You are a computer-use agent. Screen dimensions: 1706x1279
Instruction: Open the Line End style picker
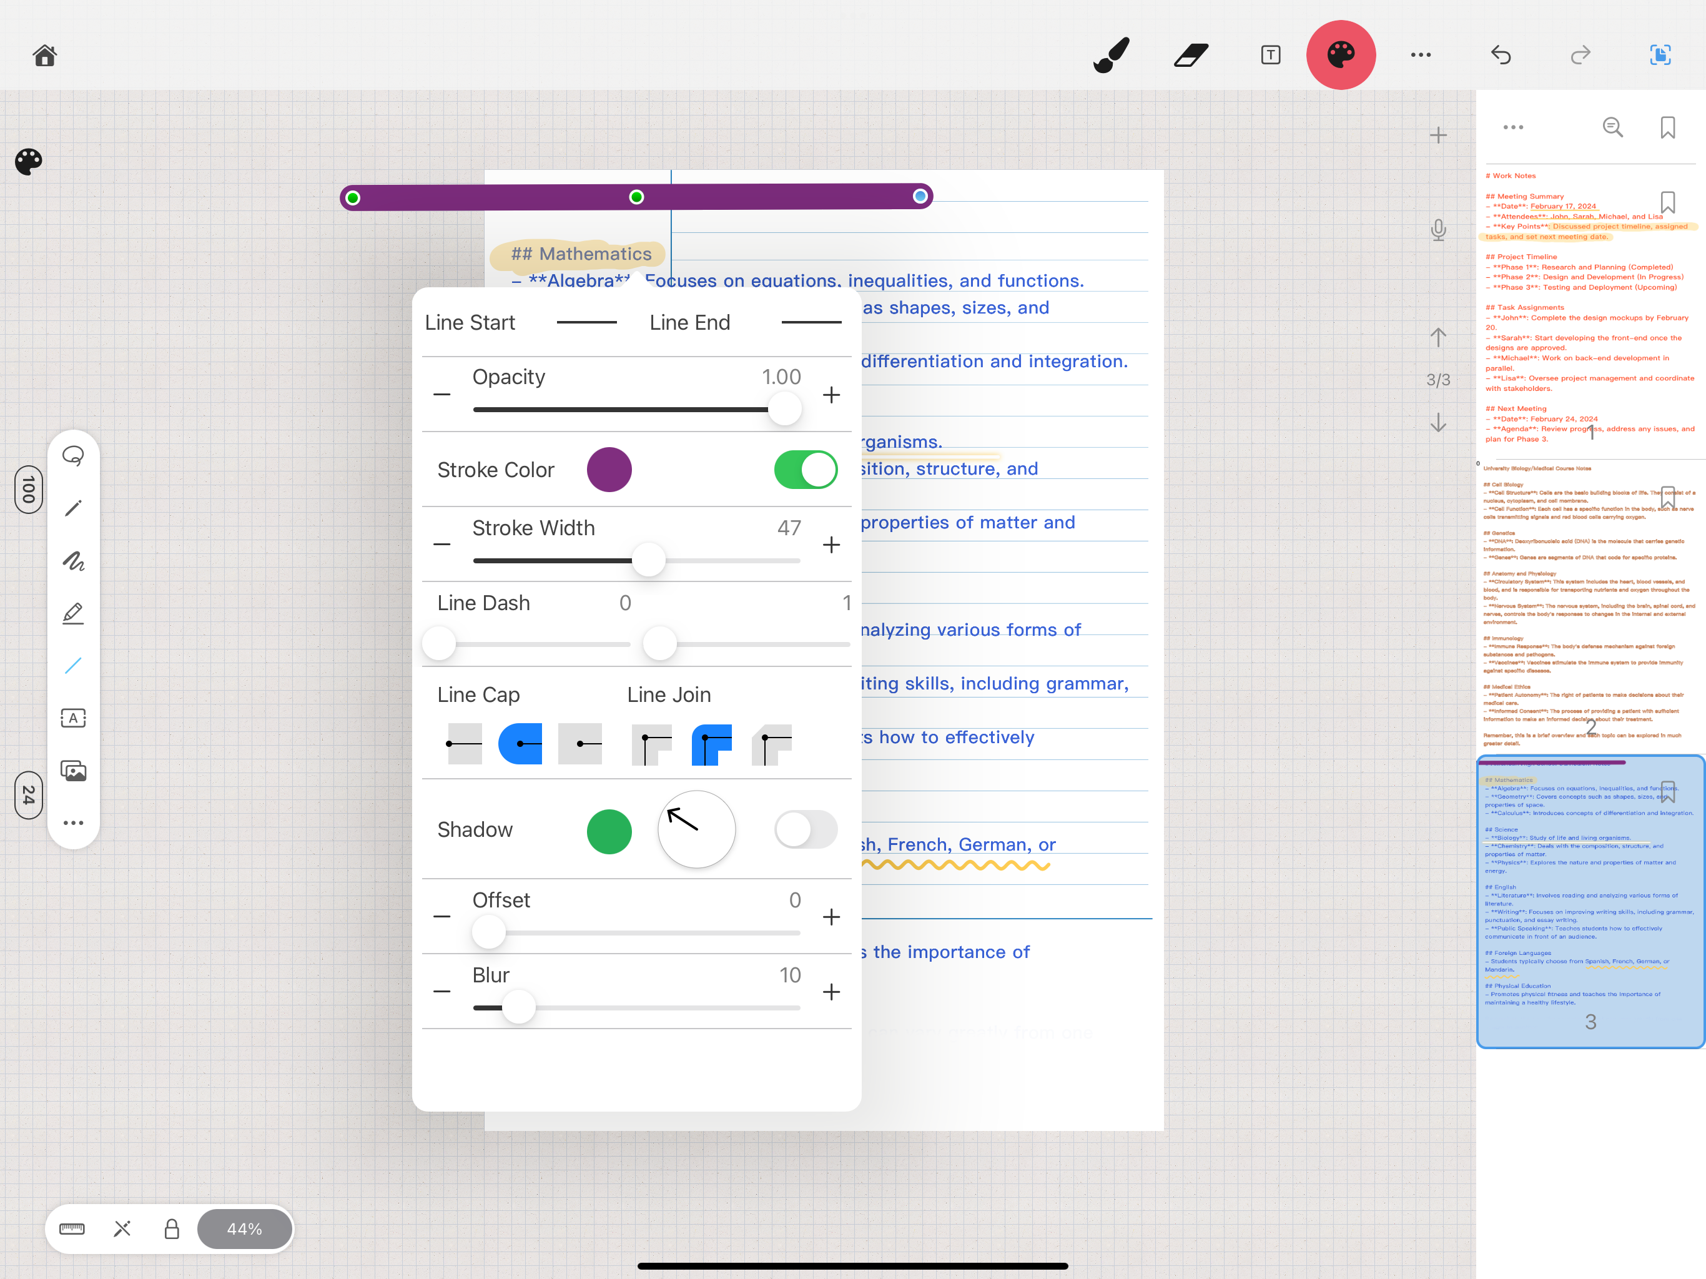811,322
